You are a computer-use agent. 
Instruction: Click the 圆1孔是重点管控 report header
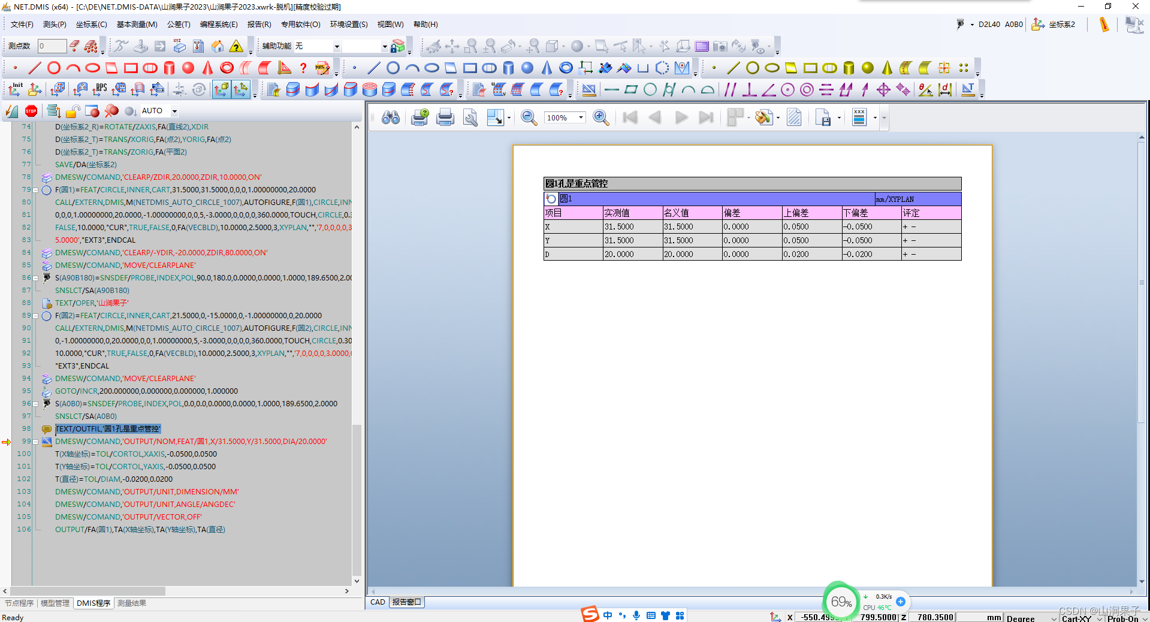[752, 183]
